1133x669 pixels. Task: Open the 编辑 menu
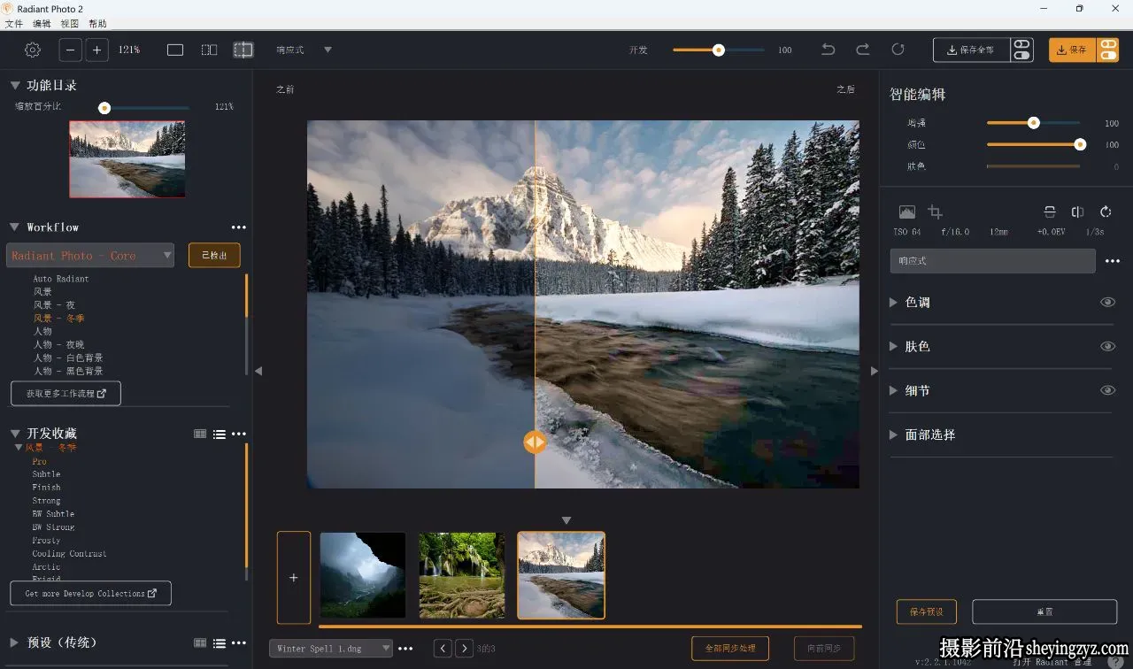(42, 24)
